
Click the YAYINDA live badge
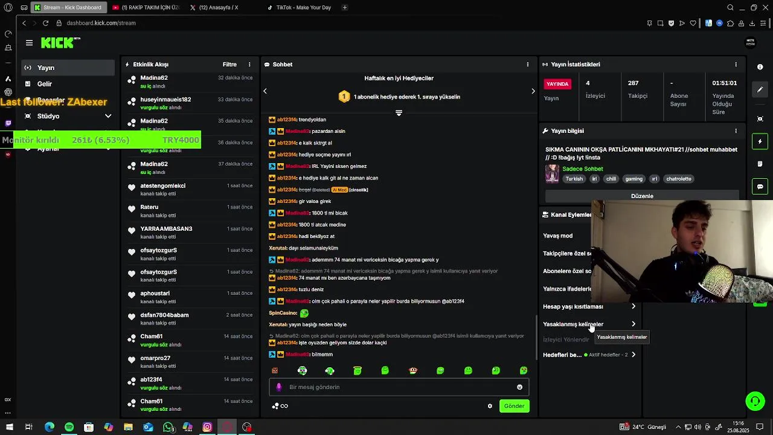pos(557,84)
